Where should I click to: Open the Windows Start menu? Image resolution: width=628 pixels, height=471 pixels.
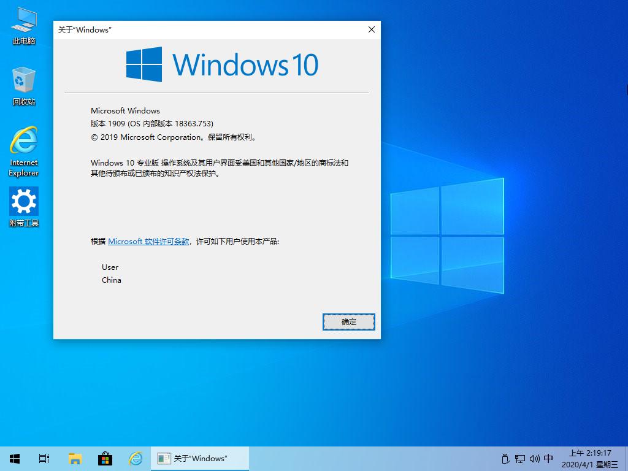(x=15, y=459)
